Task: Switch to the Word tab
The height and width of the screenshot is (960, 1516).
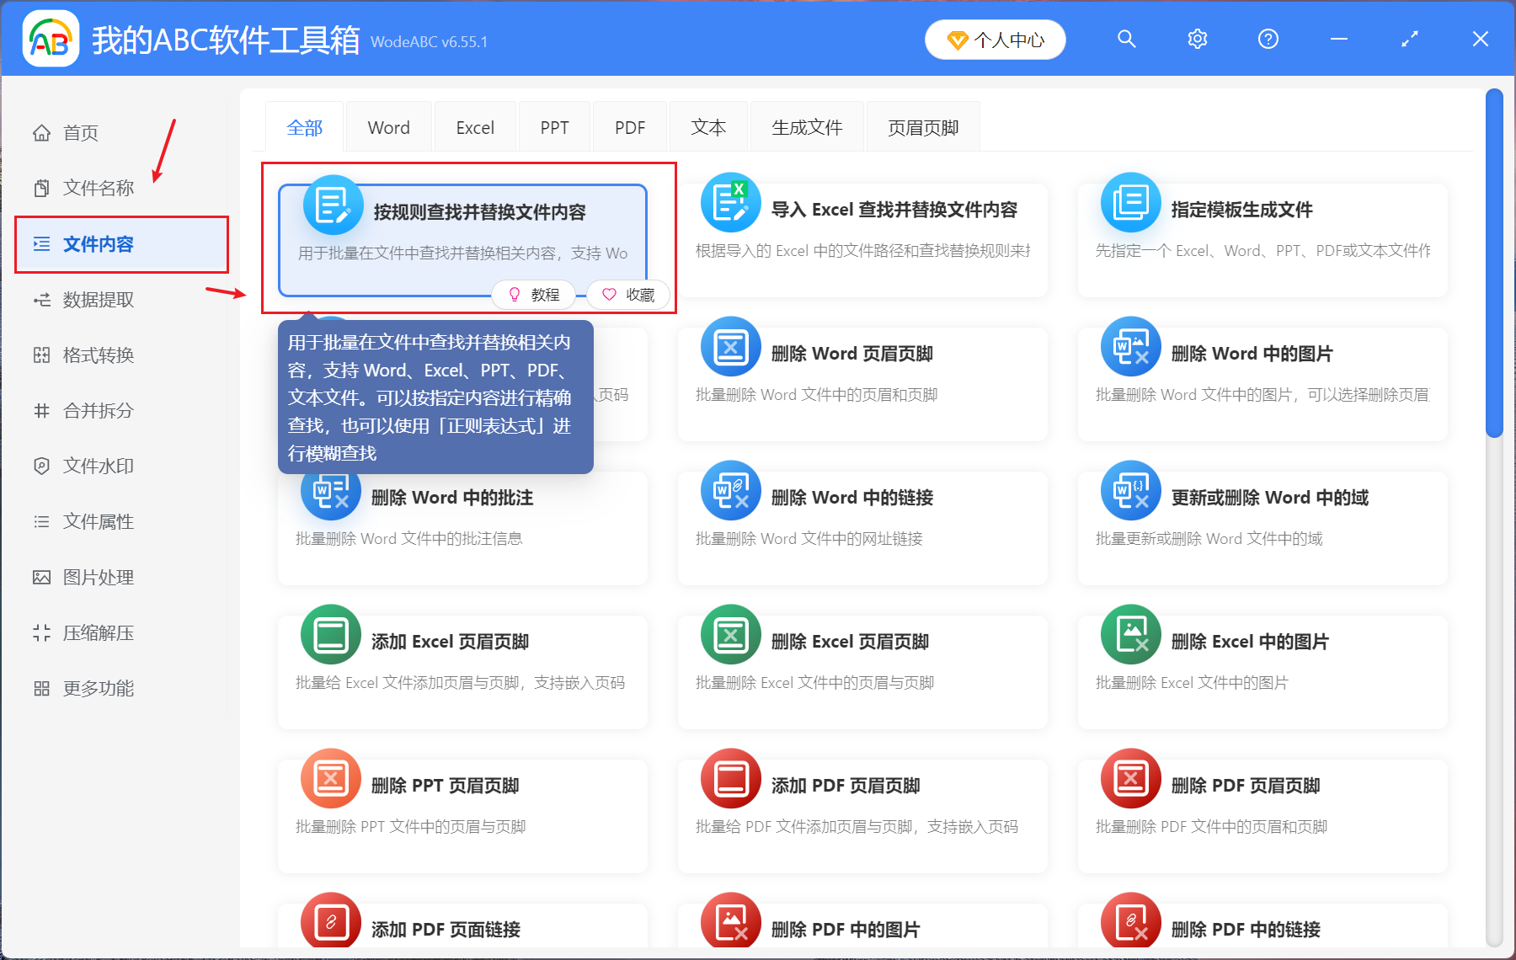Action: pos(388,126)
